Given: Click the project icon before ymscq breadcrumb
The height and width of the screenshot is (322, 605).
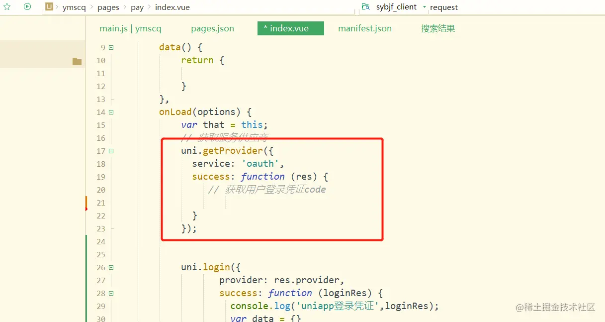Looking at the screenshot, I should tap(49, 7).
